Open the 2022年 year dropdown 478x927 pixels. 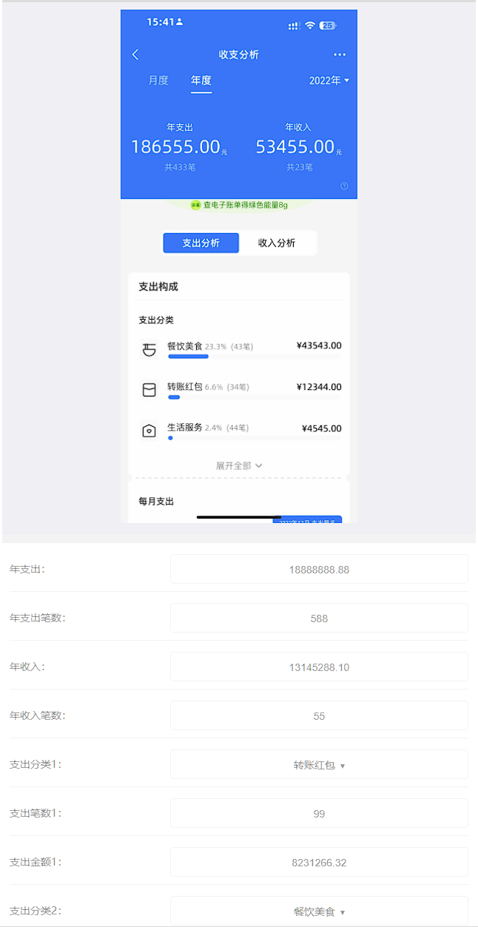[x=329, y=81]
